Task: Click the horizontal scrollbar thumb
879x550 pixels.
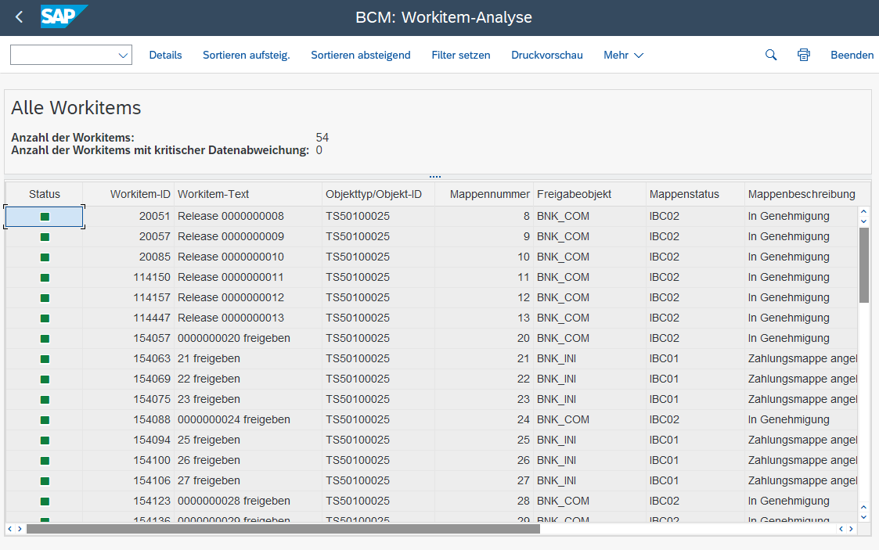Action: pos(282,529)
